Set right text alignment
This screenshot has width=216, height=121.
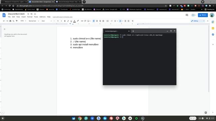100,21
